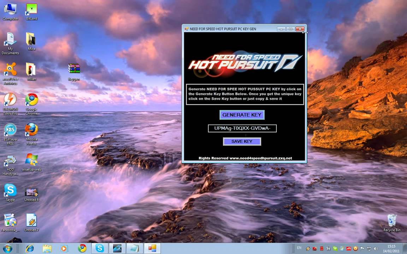Select the Mica folder icon
Screen dimensions: 407x254
click(31, 42)
